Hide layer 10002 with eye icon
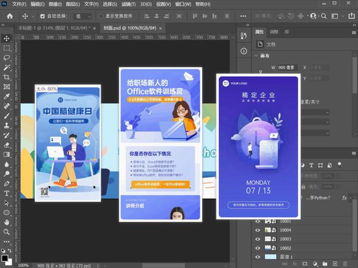The height and width of the screenshot is (268, 358). coord(258,247)
